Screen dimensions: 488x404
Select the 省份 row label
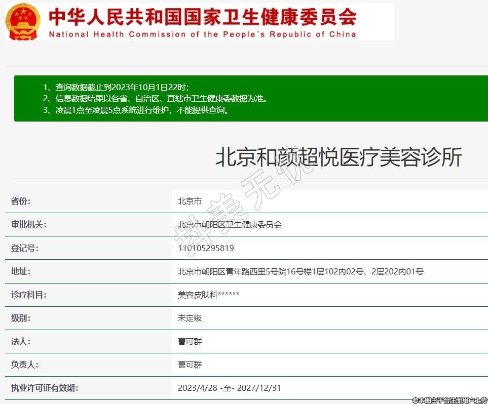pyautogui.click(x=21, y=201)
